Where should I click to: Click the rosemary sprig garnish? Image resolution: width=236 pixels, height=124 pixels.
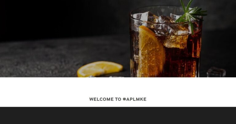(x=191, y=15)
